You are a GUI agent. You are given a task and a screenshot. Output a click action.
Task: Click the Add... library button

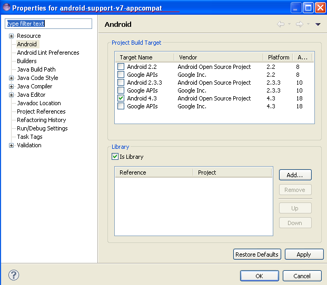[295, 175]
